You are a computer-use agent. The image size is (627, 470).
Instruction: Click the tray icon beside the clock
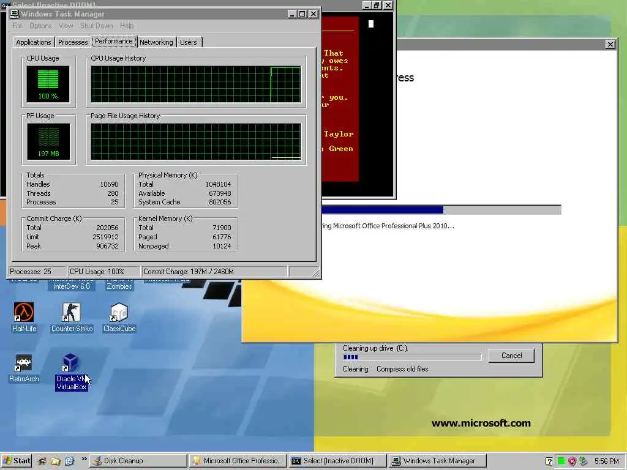click(584, 461)
